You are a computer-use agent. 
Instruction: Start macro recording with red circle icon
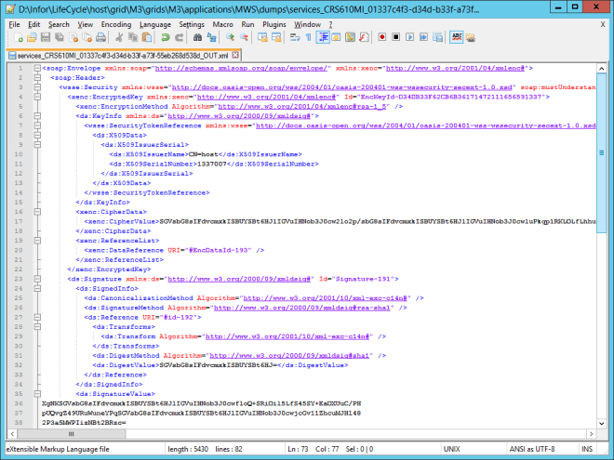click(x=382, y=37)
